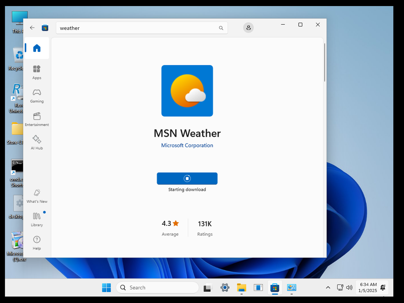Open the notification bell in tray
The image size is (404, 303).
click(383, 287)
